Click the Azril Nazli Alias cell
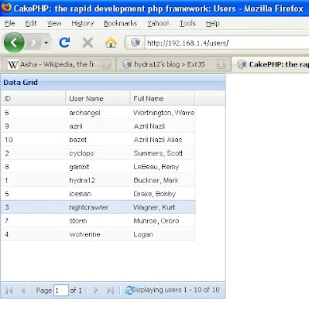This screenshot has height=309, width=309. click(163, 140)
